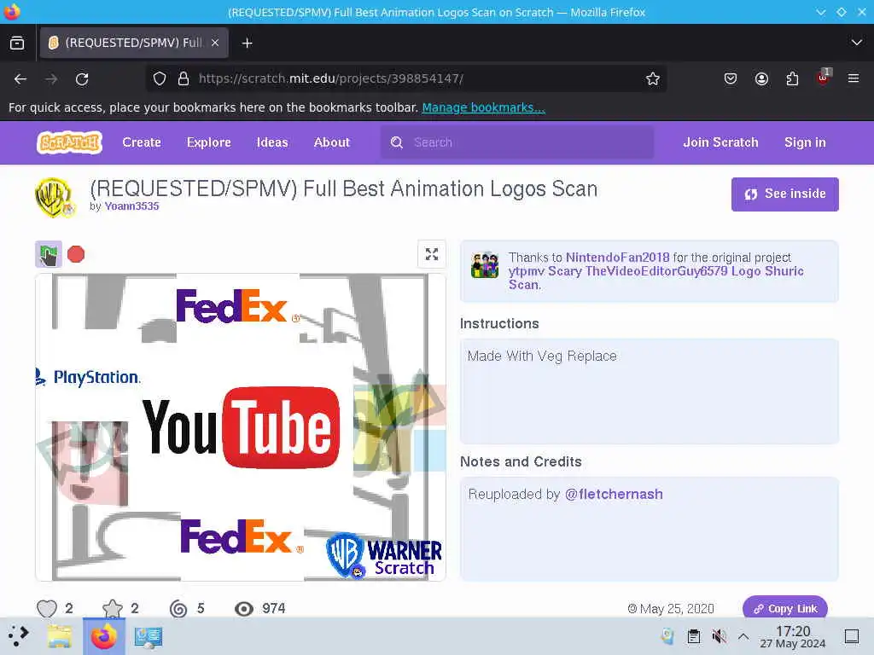Click the show desktop button
This screenshot has width=874, height=655.
(x=851, y=636)
